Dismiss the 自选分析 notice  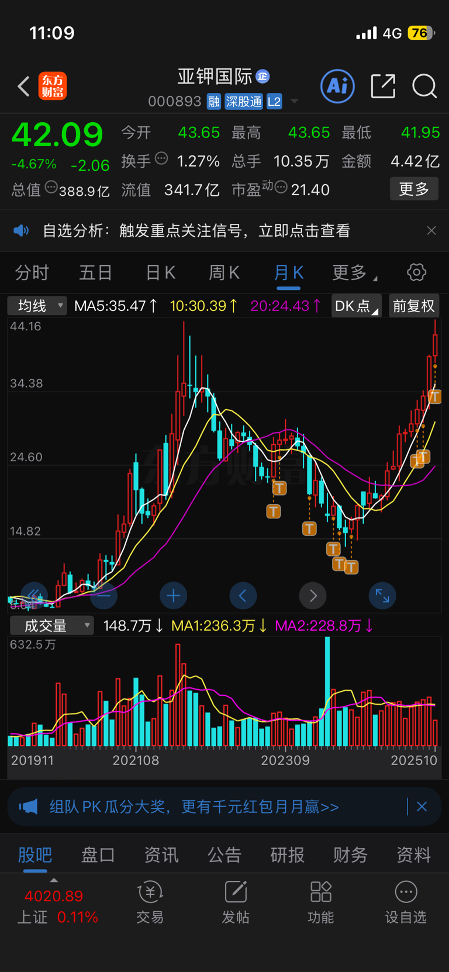pos(431,231)
